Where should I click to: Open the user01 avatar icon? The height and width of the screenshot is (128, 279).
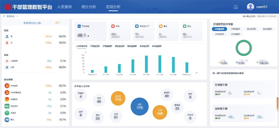click(x=250, y=7)
